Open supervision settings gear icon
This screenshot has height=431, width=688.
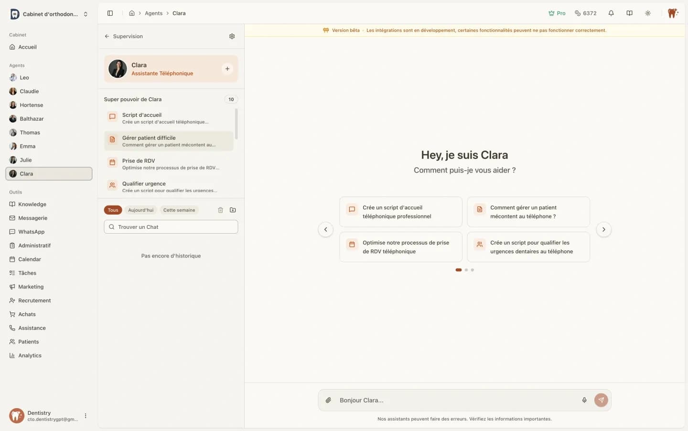pos(232,36)
